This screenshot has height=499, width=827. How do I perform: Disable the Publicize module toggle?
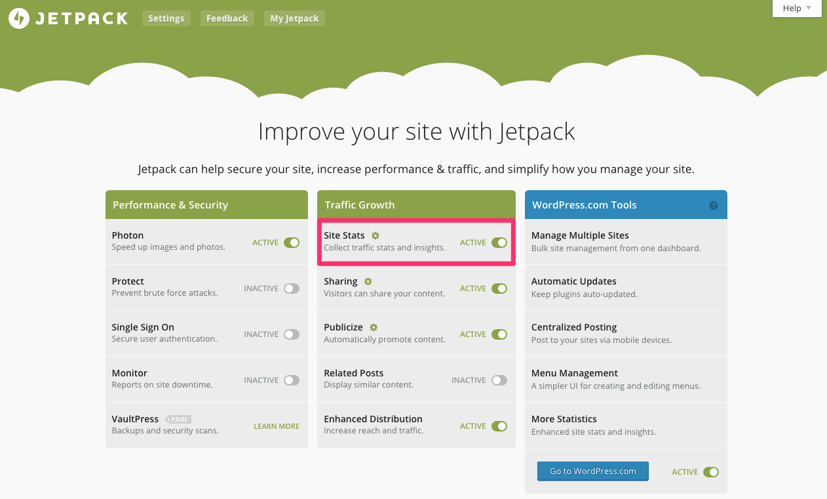499,334
